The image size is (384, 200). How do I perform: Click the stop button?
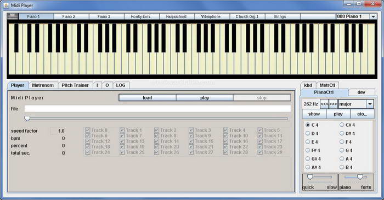point(262,98)
